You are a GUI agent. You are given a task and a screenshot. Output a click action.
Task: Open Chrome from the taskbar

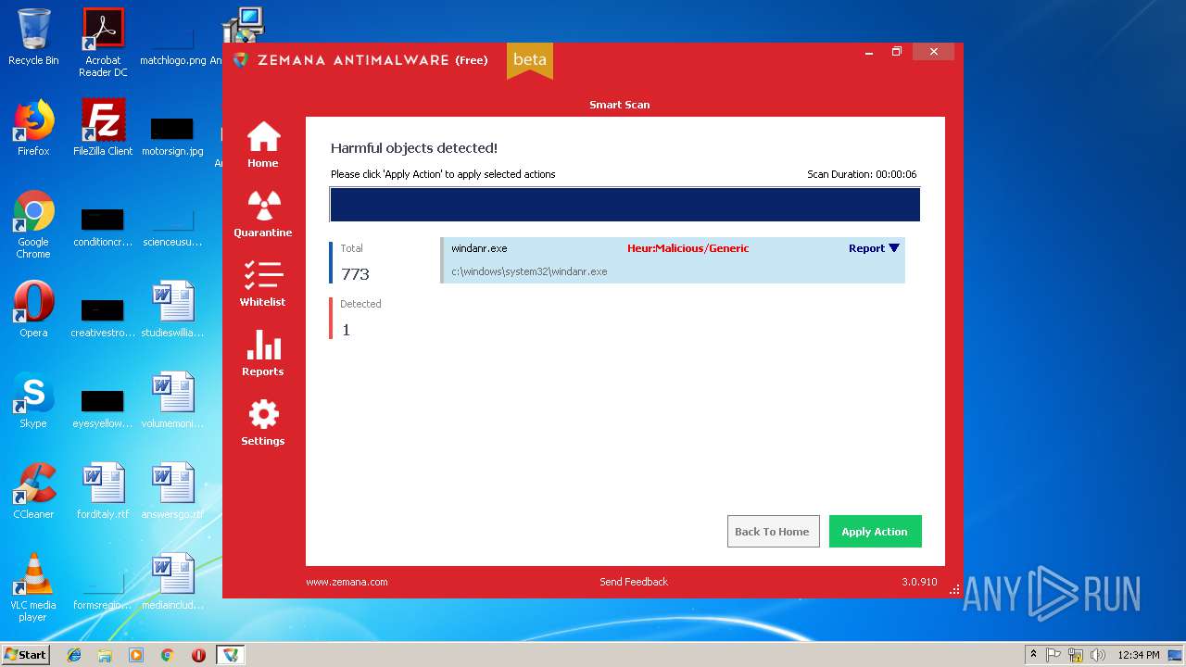pos(168,655)
